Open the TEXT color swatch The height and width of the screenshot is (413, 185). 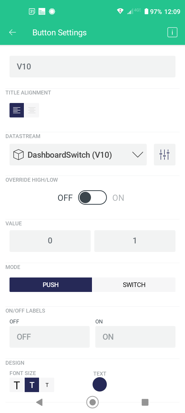click(x=100, y=384)
